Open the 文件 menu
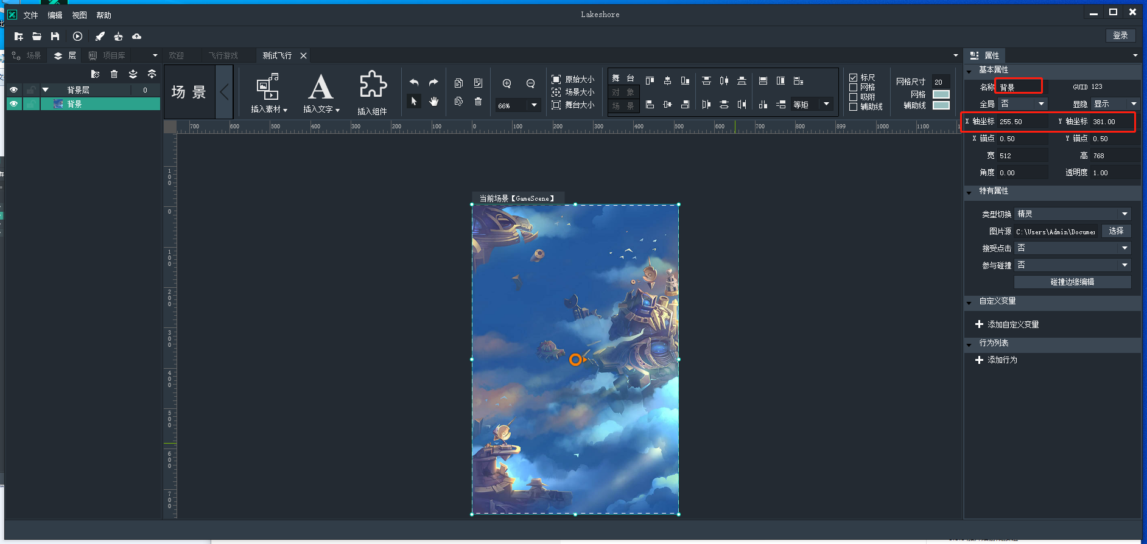 (x=30, y=15)
